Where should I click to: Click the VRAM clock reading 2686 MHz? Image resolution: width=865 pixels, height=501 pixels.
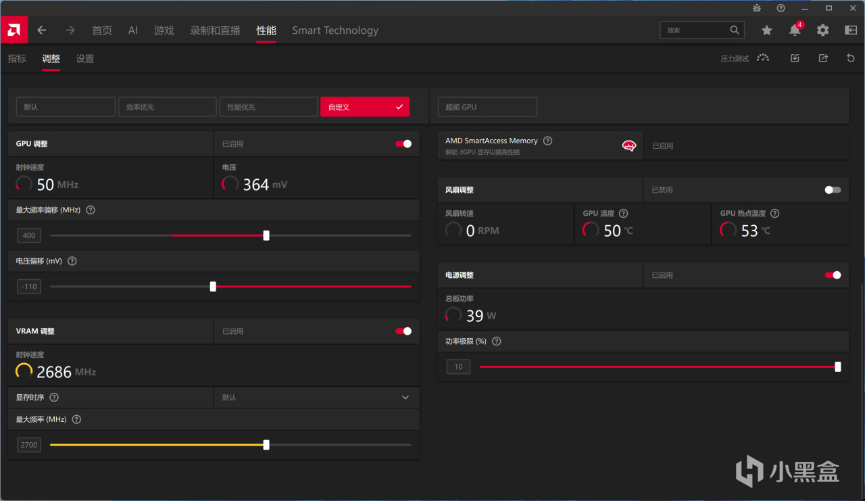66,372
